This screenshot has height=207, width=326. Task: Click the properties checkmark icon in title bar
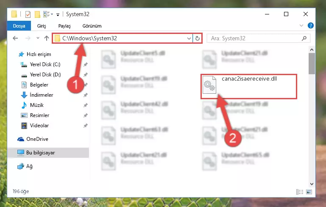pos(28,14)
